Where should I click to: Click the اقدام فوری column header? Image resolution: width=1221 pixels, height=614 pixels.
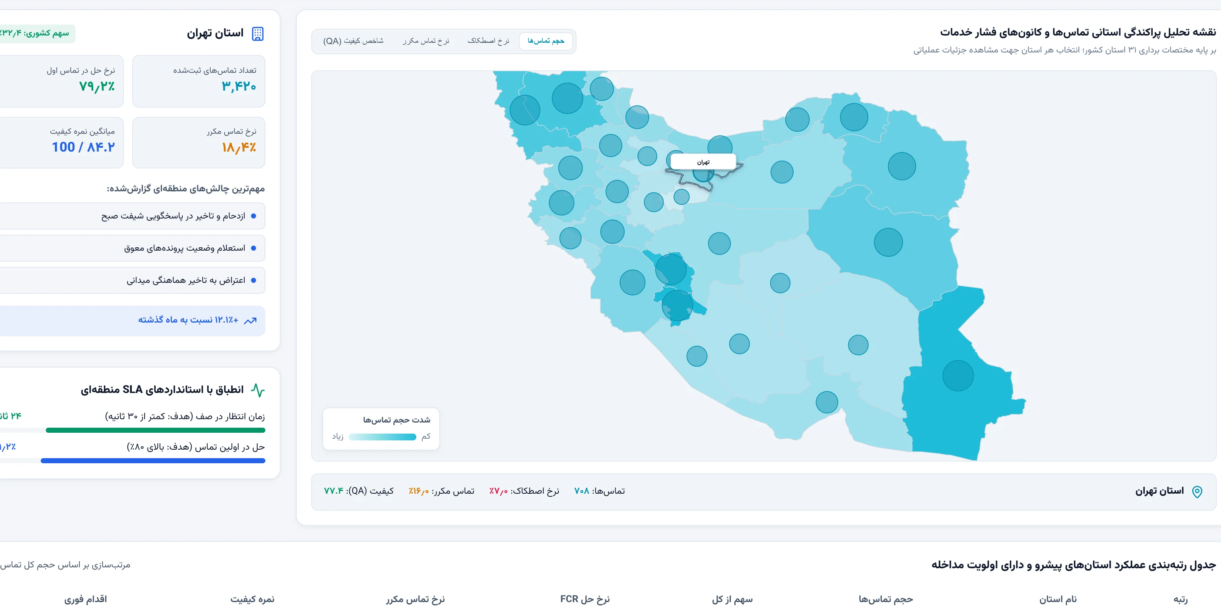click(85, 599)
